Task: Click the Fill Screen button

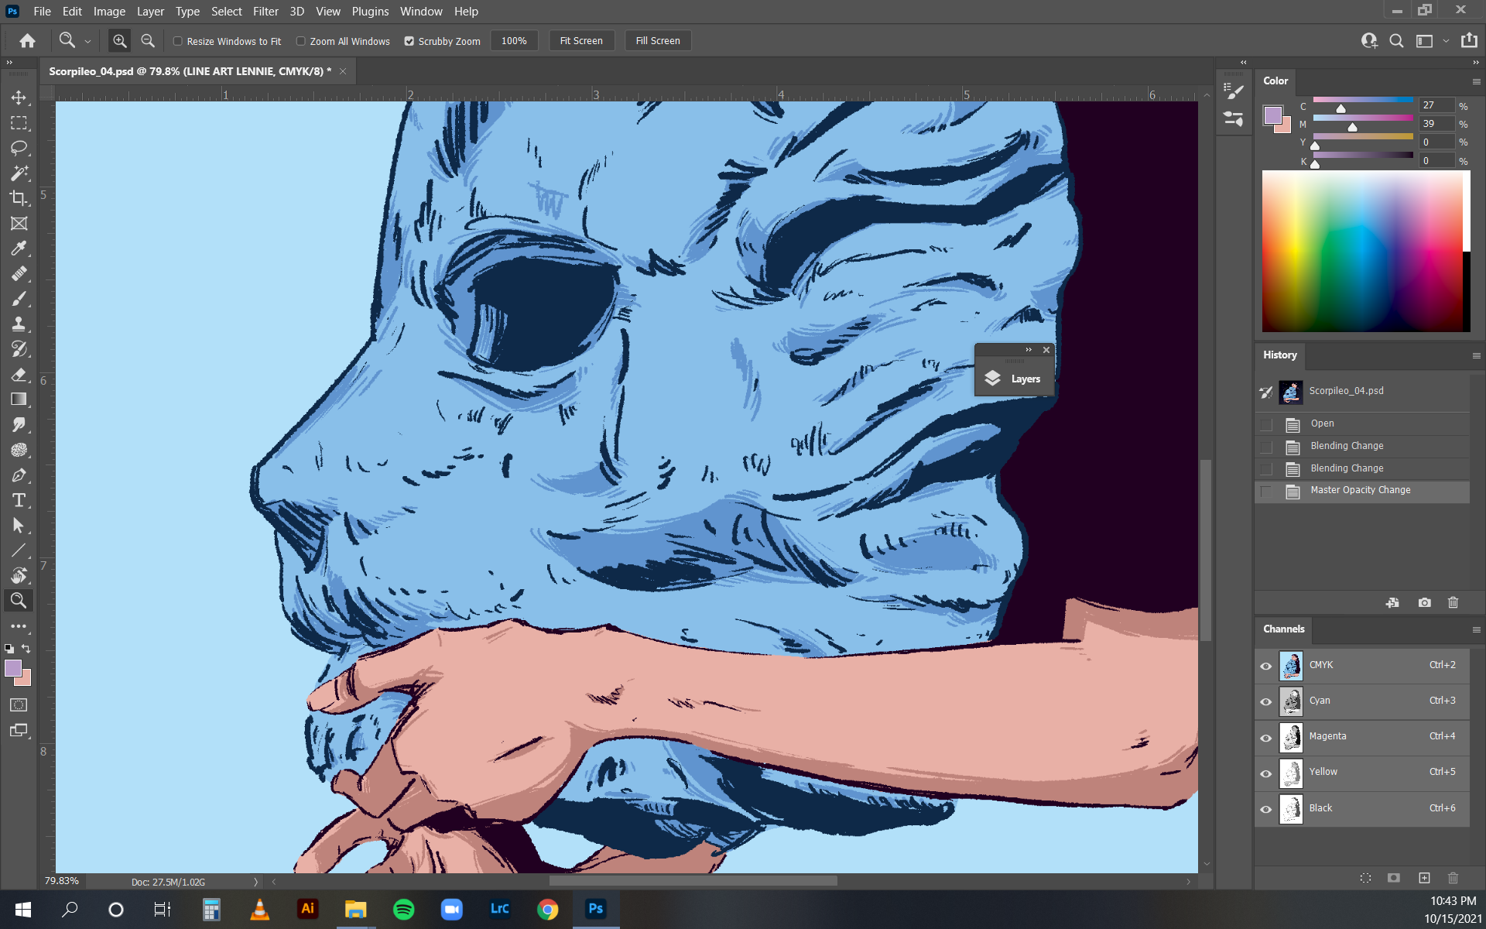Action: coord(658,41)
